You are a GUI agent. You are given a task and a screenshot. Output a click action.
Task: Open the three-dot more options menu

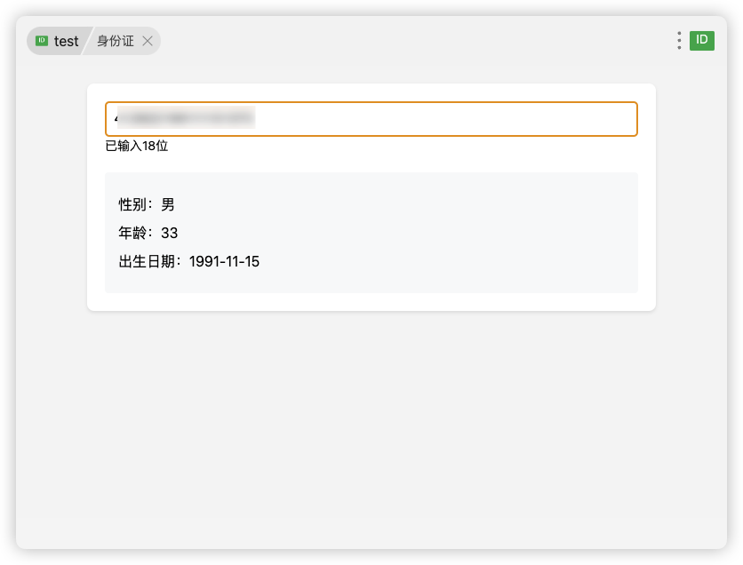coord(679,41)
